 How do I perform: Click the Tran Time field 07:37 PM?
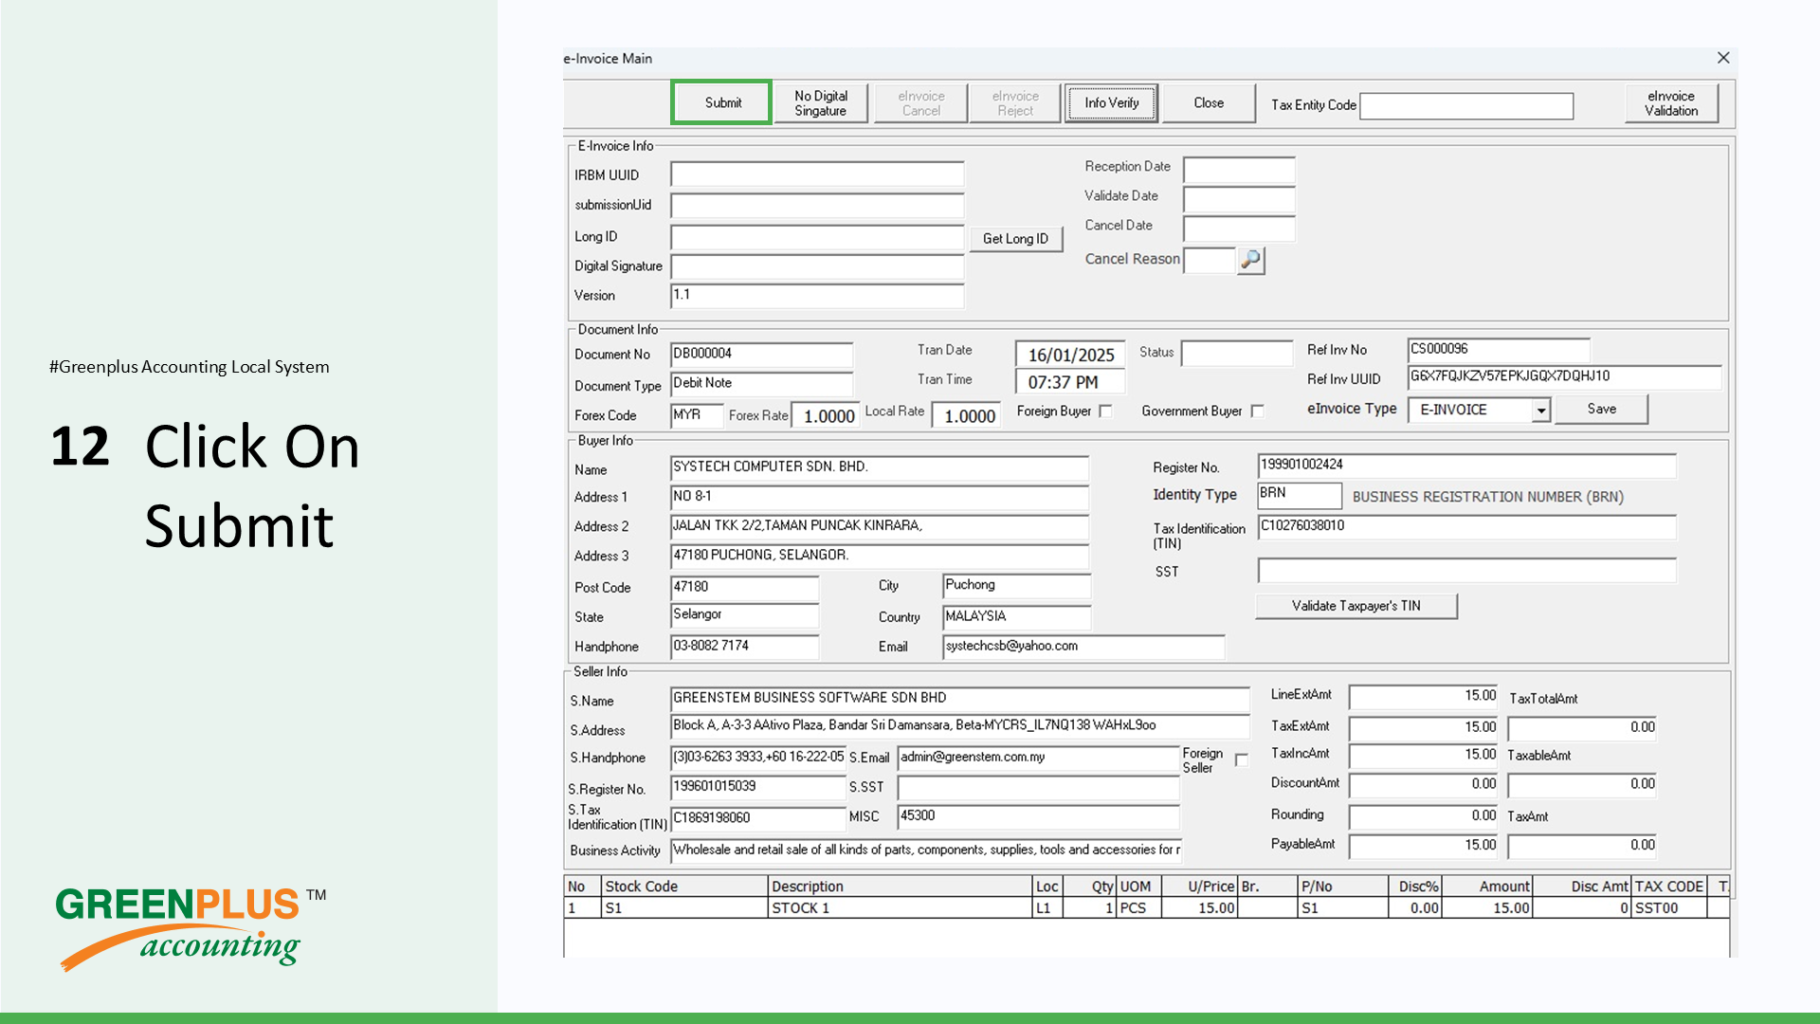(x=1070, y=382)
